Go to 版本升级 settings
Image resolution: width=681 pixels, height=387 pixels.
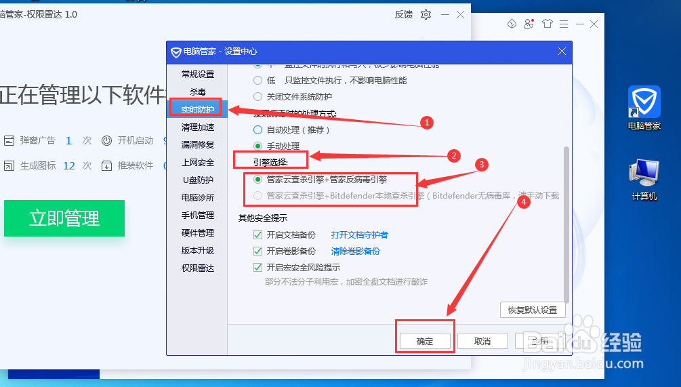click(x=198, y=251)
